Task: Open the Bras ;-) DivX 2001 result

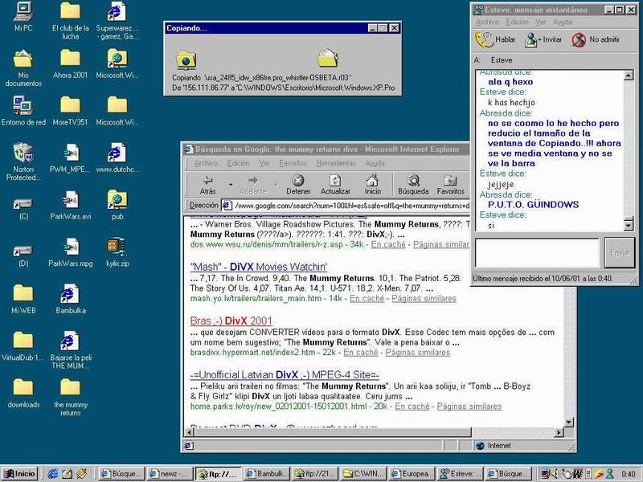Action: [x=231, y=321]
